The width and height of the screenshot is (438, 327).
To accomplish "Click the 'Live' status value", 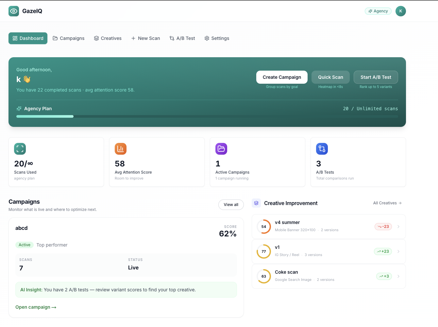I will pos(133,267).
